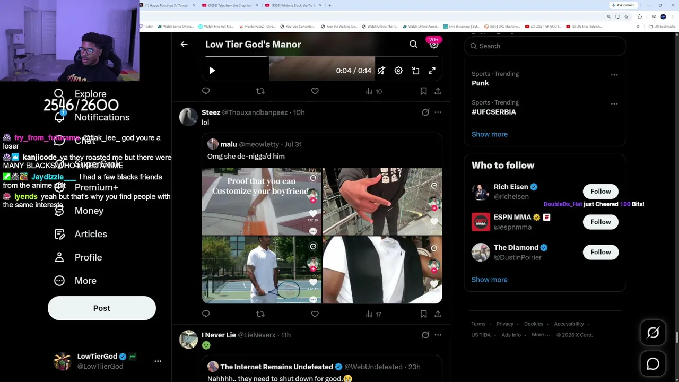Open LowTierGod account switcher dots
The image size is (679, 382).
point(158,361)
